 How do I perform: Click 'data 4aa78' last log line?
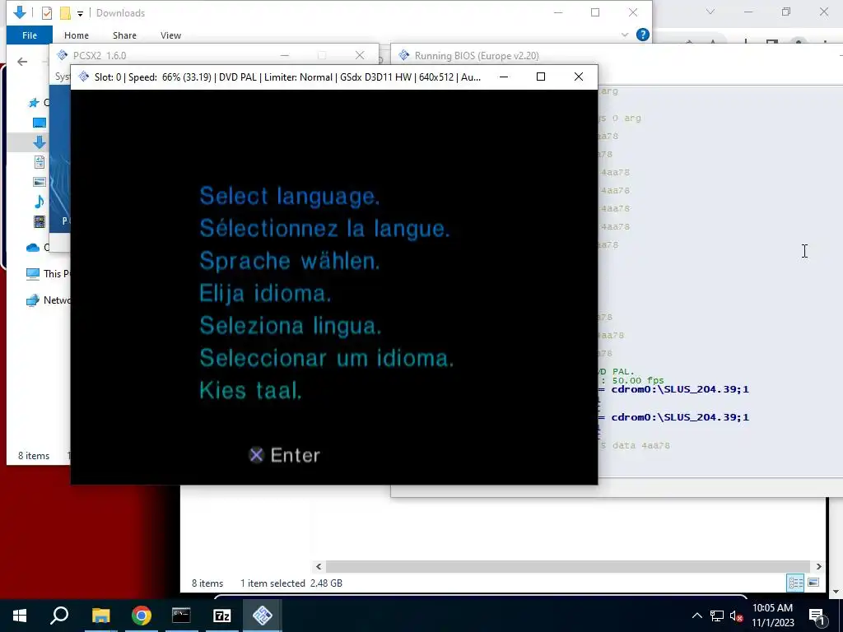[640, 445]
